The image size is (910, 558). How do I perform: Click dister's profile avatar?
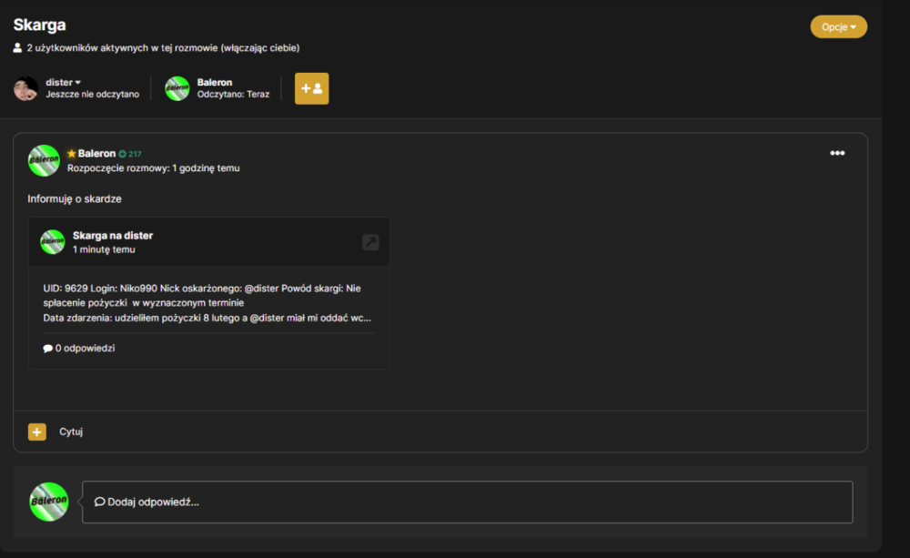(25, 88)
